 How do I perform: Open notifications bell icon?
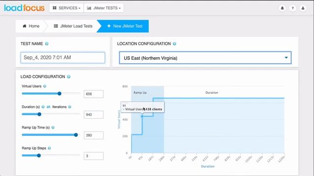pos(283,8)
